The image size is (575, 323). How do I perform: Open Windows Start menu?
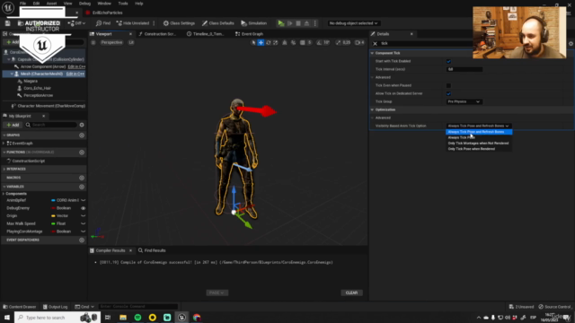point(6,318)
